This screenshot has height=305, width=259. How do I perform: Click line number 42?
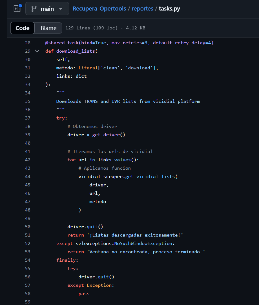28,160
